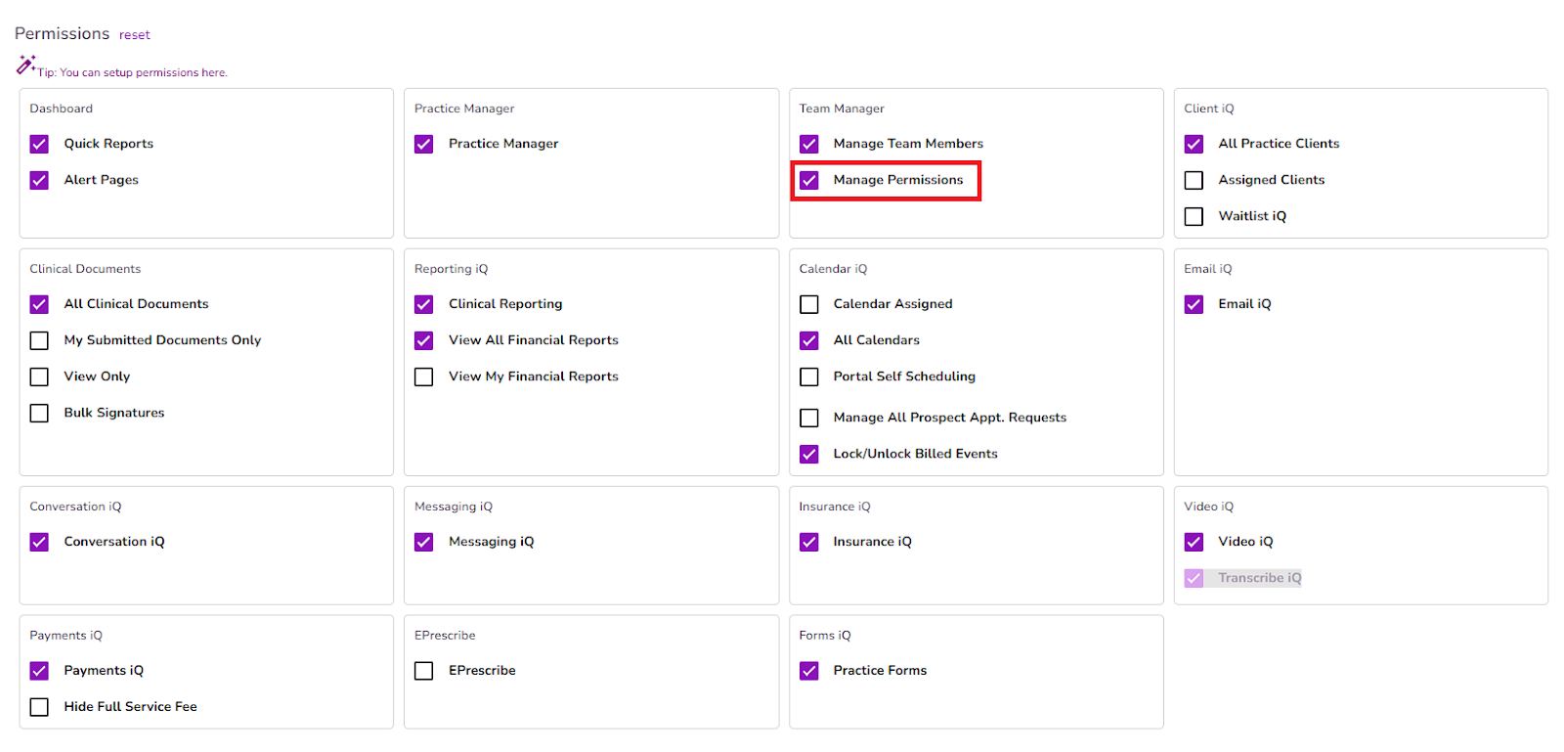Screen dimensions: 1564x752
Task: Enable the EPrescribe permission checkbox
Action: coord(423,671)
